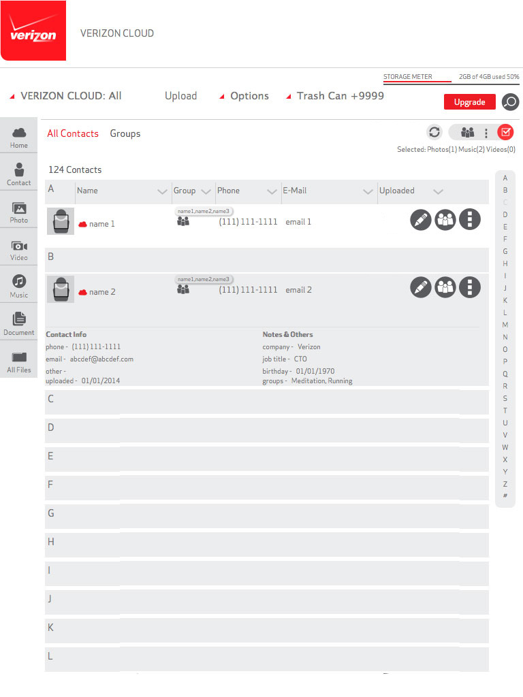Click the search magnifier icon
523x697 pixels.
510,102
